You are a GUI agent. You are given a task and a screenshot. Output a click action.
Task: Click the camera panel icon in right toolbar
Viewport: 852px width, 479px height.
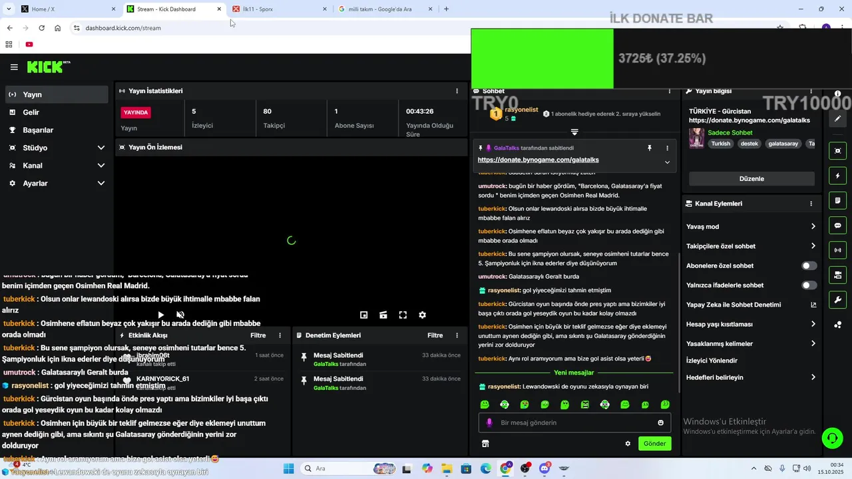tap(837, 275)
